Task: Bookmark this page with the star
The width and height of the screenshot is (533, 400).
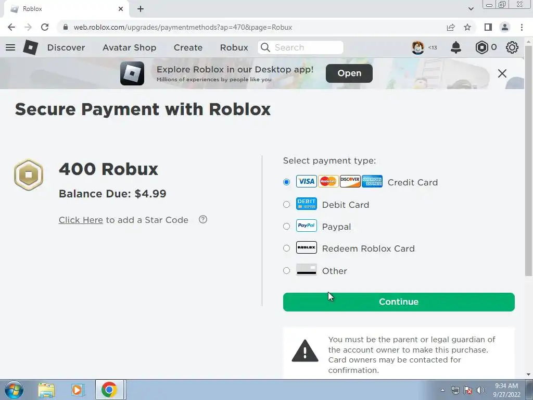Action: tap(467, 27)
